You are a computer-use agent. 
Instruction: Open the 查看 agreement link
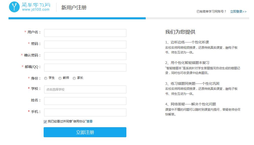pos(90,122)
